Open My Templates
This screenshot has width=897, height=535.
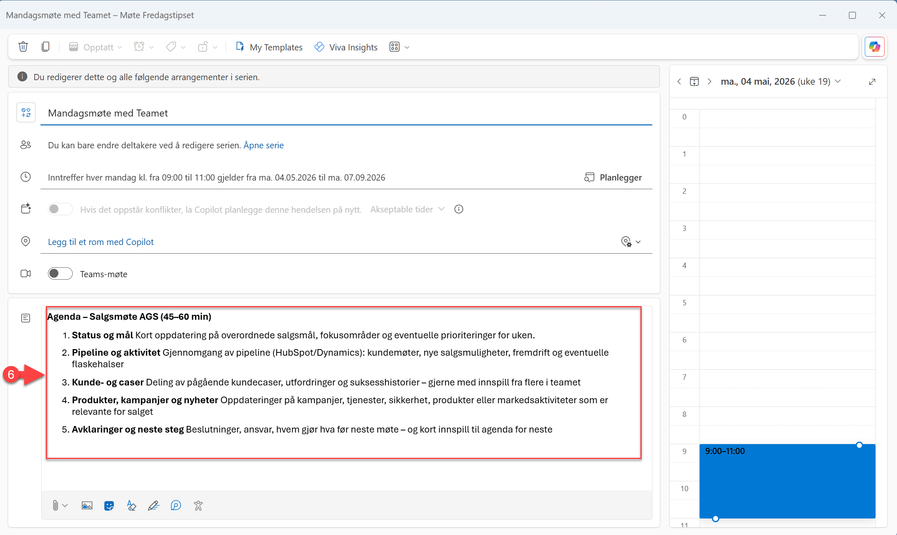pos(269,47)
